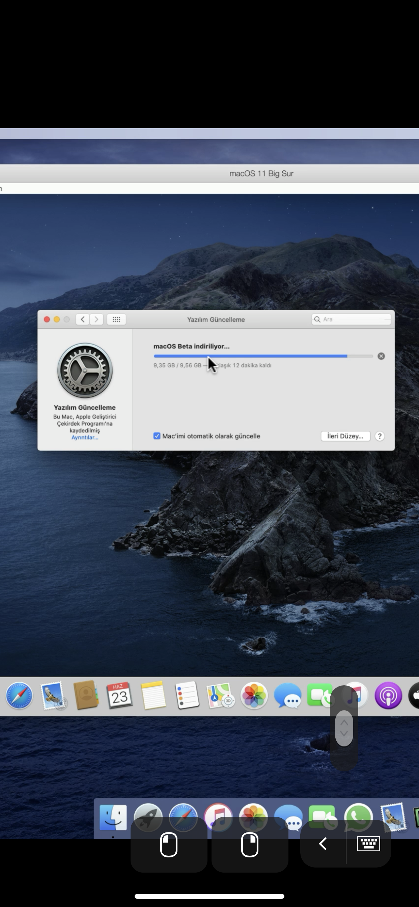
Task: Click the "macOS 11 Big Sur" window title
Action: point(261,173)
